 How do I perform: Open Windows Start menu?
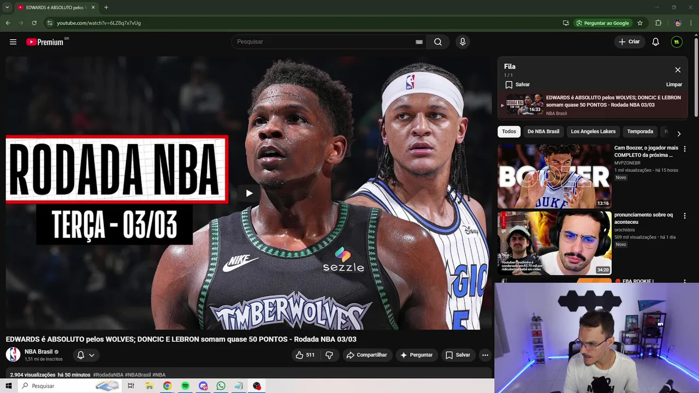[x=9, y=386]
